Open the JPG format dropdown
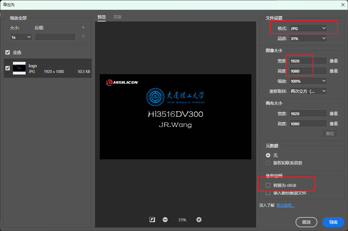Image resolution: width=348 pixels, height=231 pixels. [x=308, y=28]
